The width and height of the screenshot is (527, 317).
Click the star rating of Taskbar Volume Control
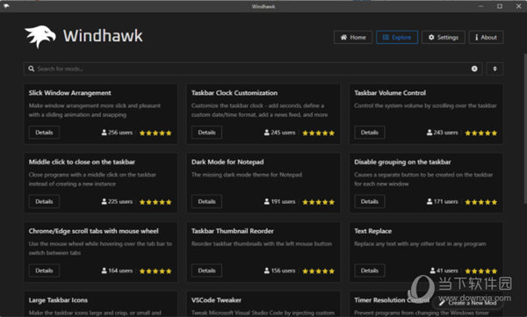point(481,133)
